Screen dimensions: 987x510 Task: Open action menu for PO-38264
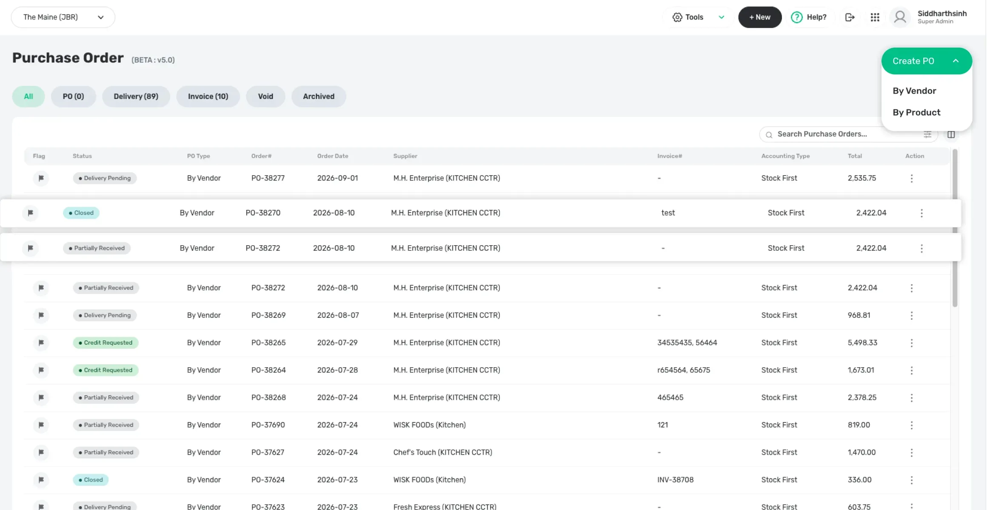point(911,370)
